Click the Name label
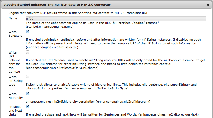 pos(13,18)
